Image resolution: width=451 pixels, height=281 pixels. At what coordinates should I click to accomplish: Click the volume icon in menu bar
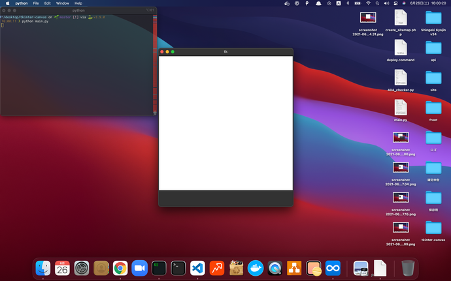pyautogui.click(x=386, y=3)
